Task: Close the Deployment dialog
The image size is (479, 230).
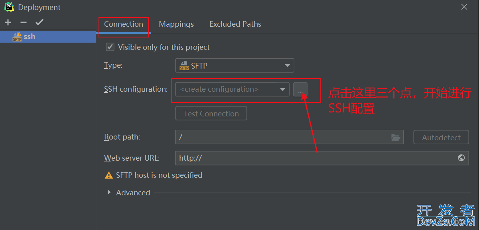Action: [464, 7]
